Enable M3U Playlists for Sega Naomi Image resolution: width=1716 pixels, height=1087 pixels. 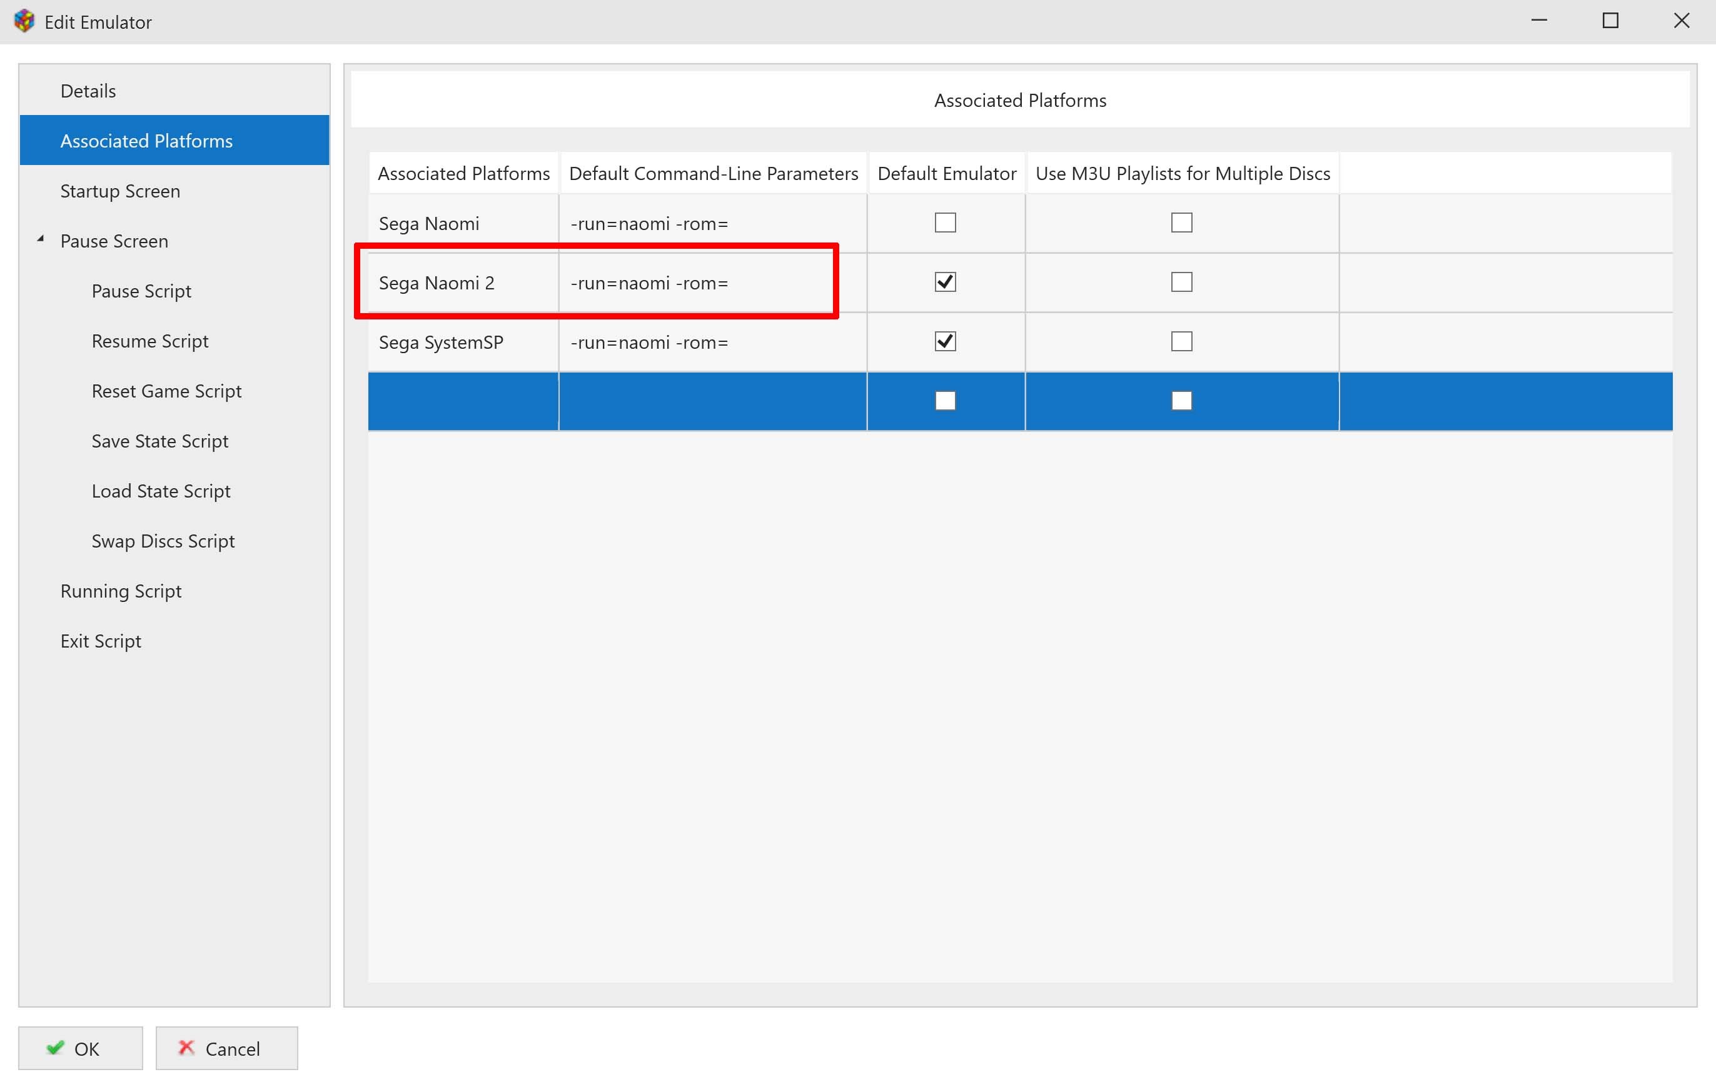click(x=1181, y=223)
